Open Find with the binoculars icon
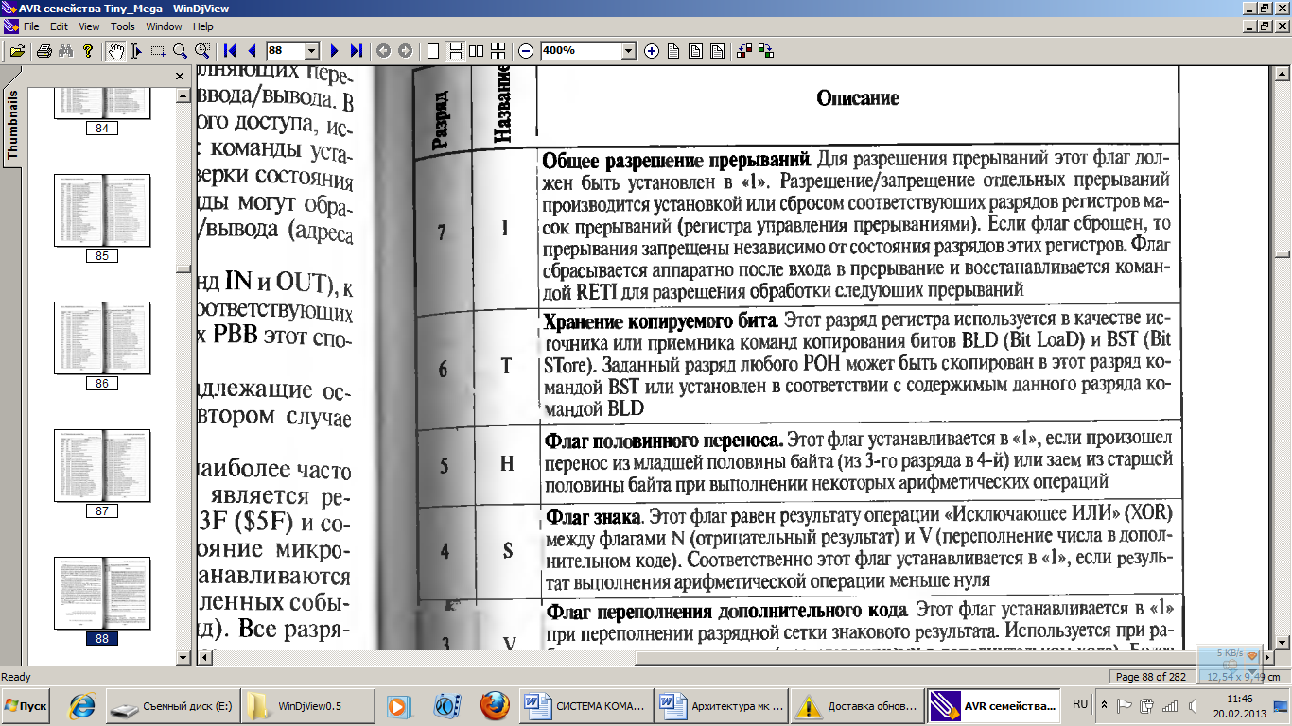This screenshot has width=1292, height=726. [65, 51]
